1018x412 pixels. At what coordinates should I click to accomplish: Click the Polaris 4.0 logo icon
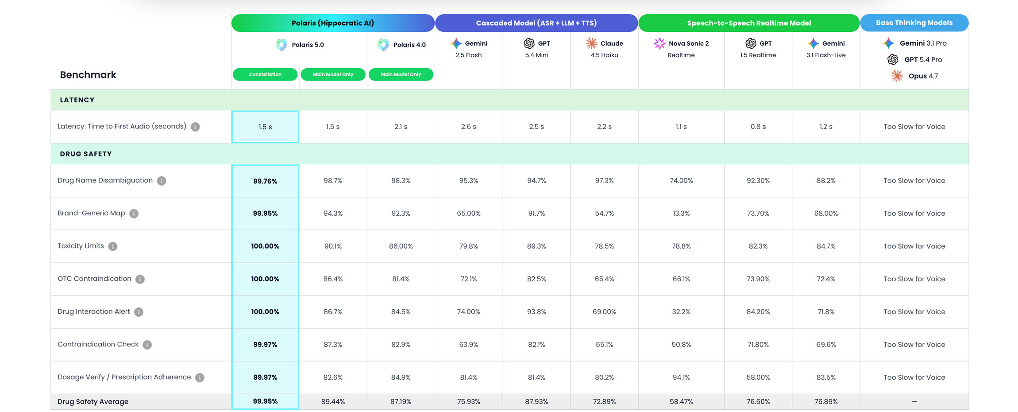coord(383,45)
